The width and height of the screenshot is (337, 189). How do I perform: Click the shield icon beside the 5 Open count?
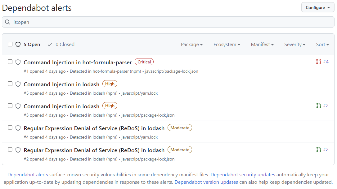tap(18, 44)
